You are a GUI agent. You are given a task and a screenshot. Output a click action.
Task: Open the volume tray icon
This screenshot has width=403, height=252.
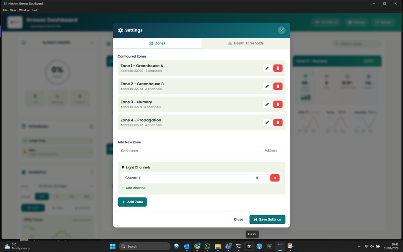372,247
